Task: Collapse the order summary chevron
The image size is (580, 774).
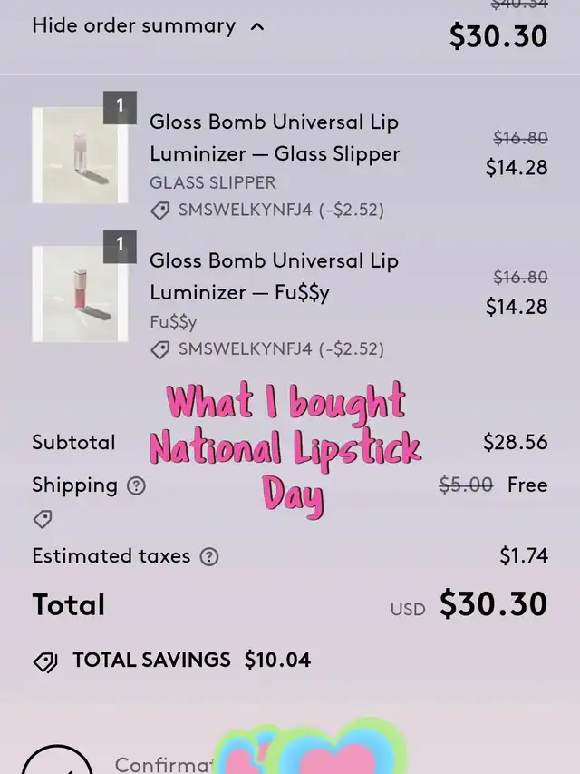Action: click(x=257, y=27)
